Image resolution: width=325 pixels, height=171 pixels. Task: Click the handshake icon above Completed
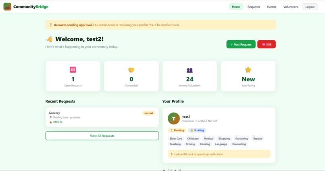[x=131, y=70]
